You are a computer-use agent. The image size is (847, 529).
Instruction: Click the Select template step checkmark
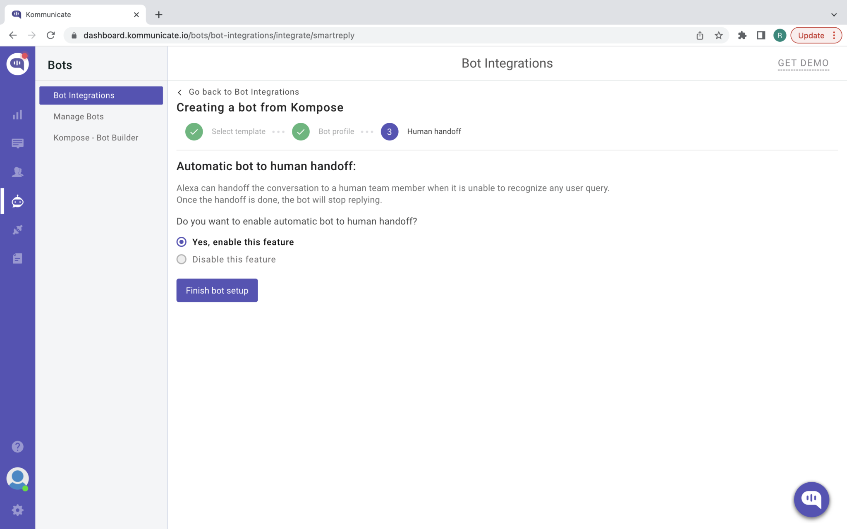[x=194, y=131]
